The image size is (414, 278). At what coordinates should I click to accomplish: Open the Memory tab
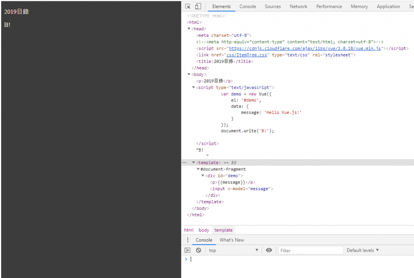click(x=359, y=6)
